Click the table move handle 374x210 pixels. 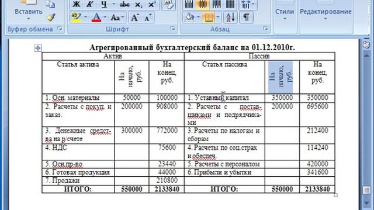pyautogui.click(x=37, y=48)
